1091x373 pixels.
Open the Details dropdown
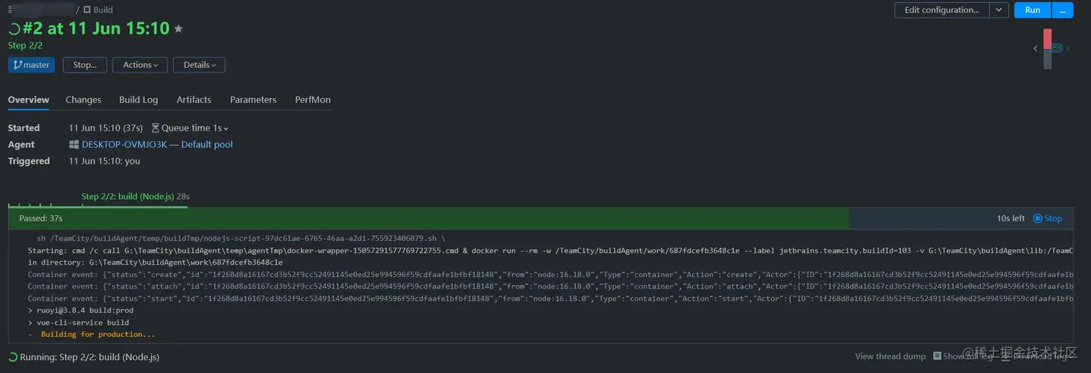point(199,65)
